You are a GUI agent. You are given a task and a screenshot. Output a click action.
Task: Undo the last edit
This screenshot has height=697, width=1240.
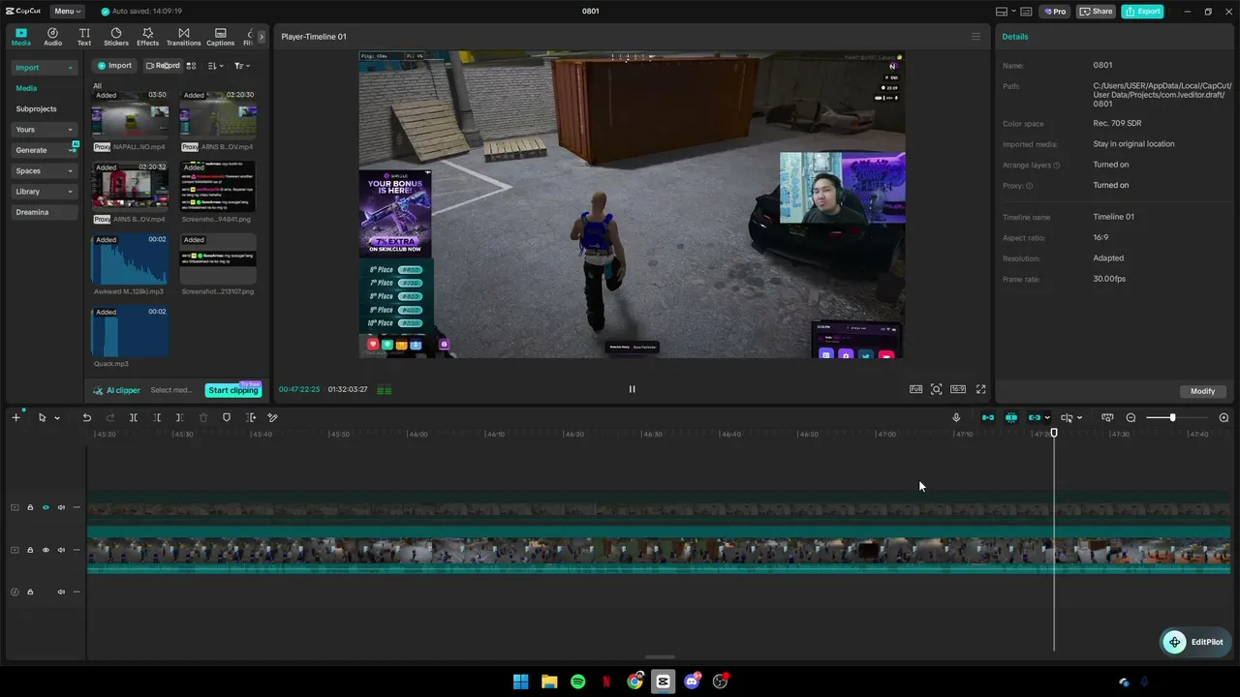pyautogui.click(x=86, y=417)
